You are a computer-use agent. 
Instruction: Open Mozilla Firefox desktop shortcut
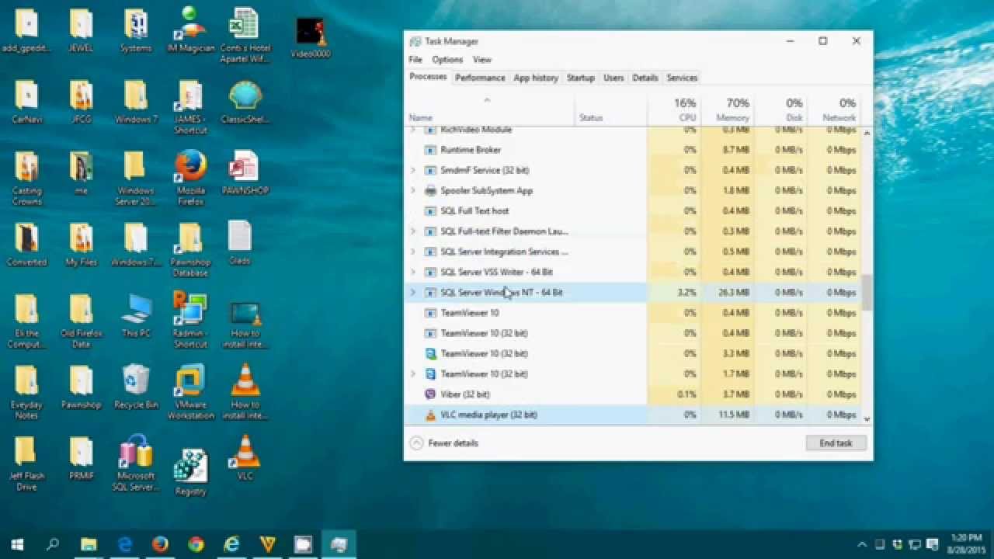pyautogui.click(x=191, y=177)
